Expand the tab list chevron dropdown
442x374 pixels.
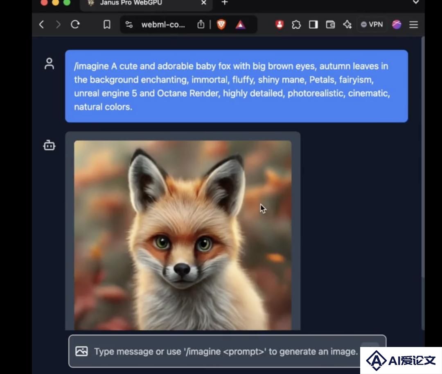(415, 2)
